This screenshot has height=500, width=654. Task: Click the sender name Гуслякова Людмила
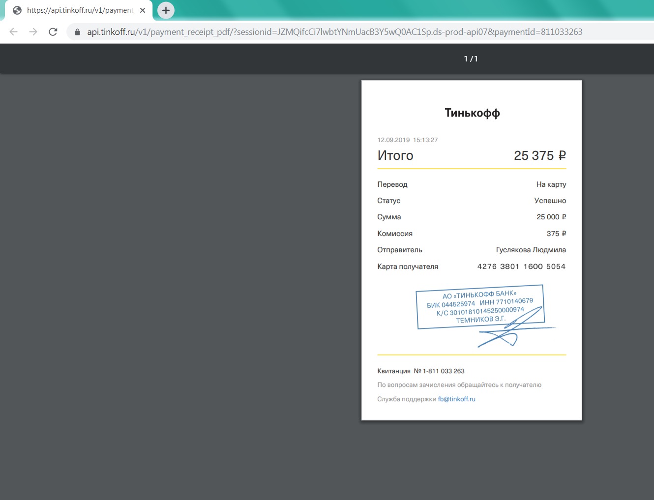click(531, 250)
